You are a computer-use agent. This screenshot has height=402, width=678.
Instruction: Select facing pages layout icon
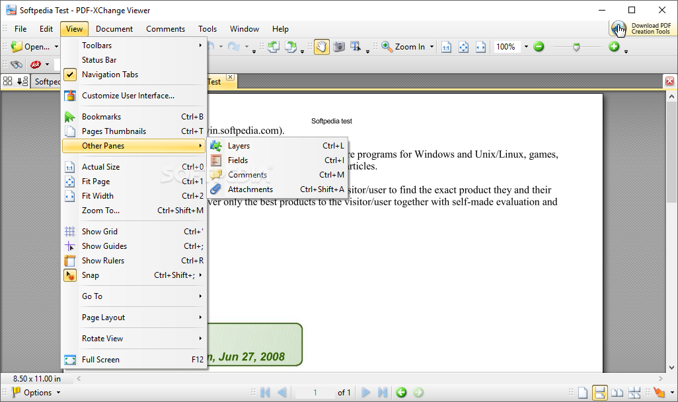tap(617, 392)
